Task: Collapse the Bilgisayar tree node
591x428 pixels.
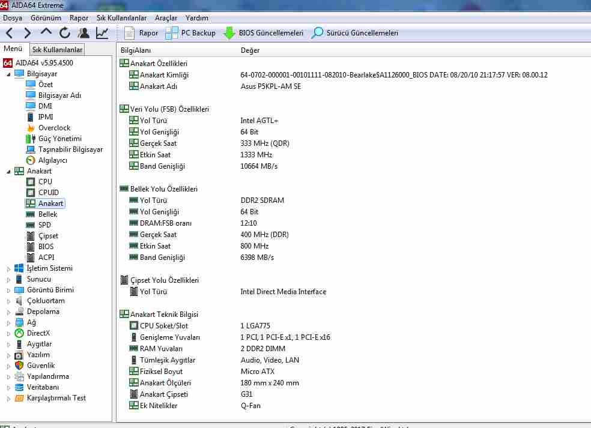Action: point(9,74)
